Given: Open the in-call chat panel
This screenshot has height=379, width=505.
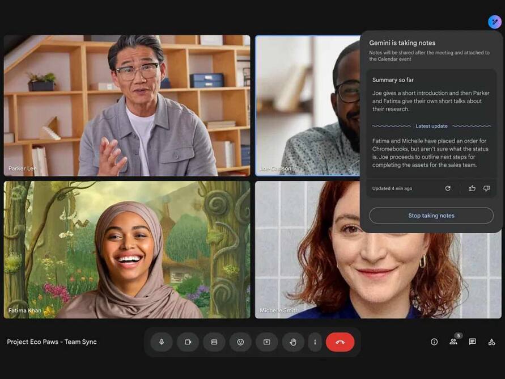Looking at the screenshot, I should [473, 342].
